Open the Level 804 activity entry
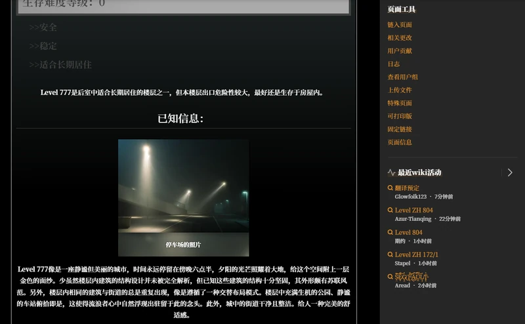This screenshot has width=525, height=324. coord(408,232)
